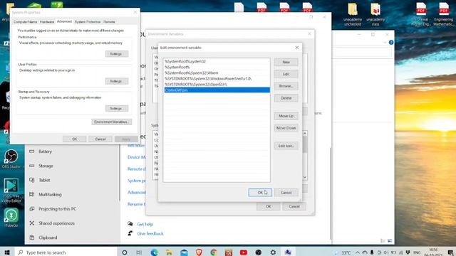
Task: Open Startup and Recovery Settings button
Action: tap(116, 108)
